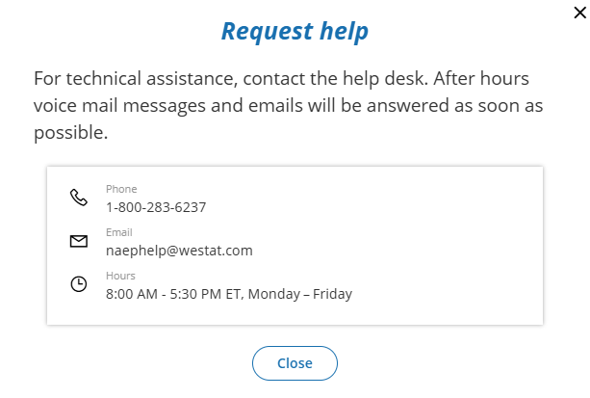This screenshot has height=398, width=590.
Task: Click the small Hours label
Action: click(x=120, y=276)
